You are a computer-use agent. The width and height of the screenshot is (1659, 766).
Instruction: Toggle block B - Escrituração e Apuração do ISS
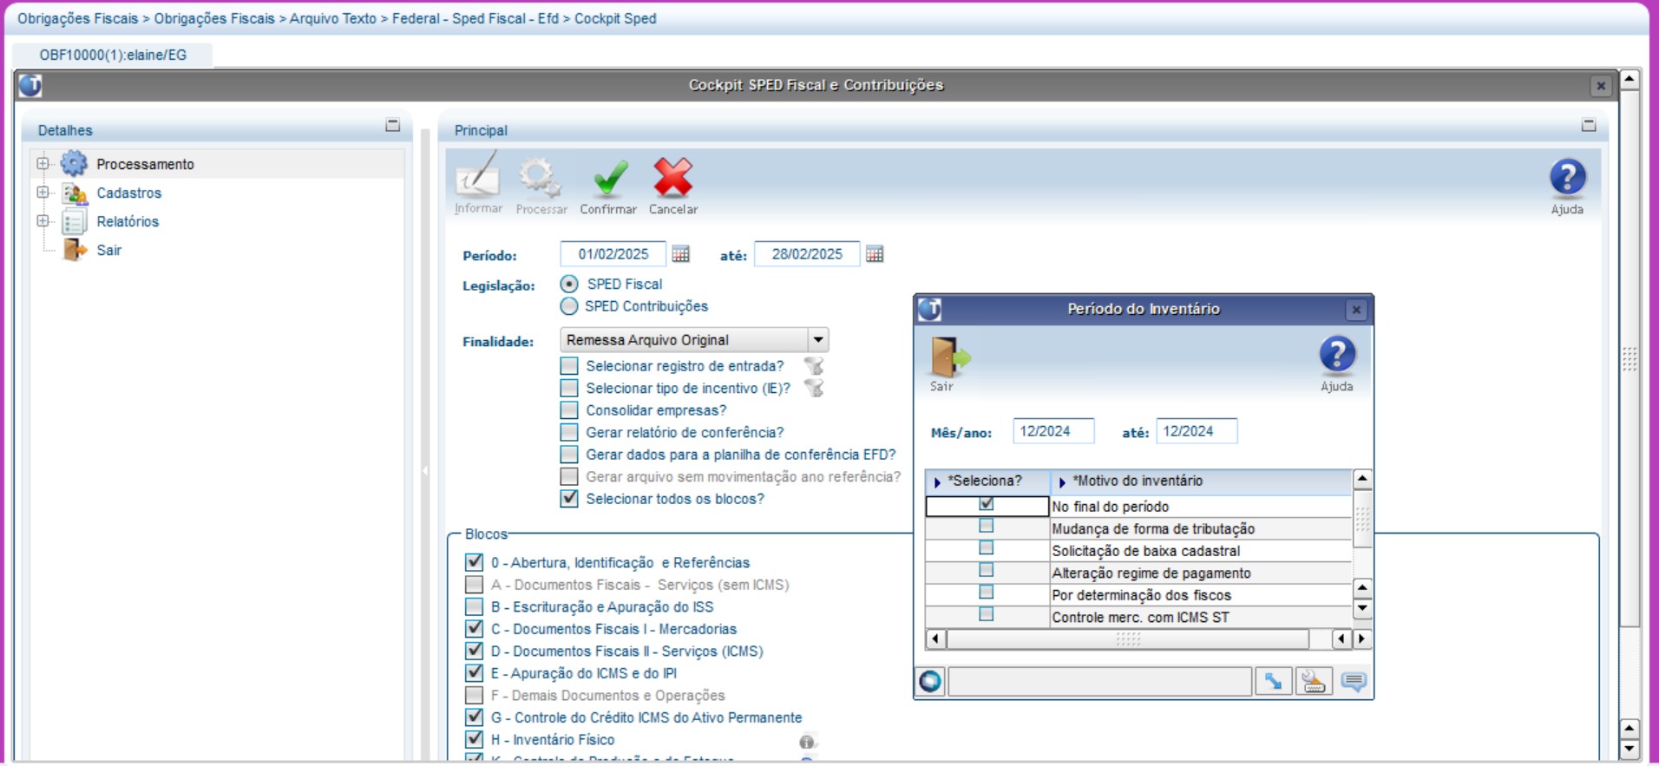[474, 606]
